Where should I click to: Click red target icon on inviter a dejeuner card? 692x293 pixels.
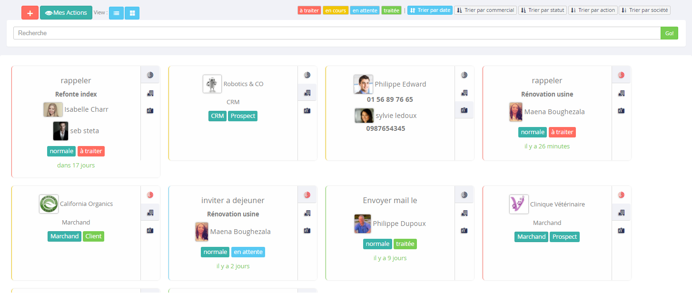click(x=307, y=195)
